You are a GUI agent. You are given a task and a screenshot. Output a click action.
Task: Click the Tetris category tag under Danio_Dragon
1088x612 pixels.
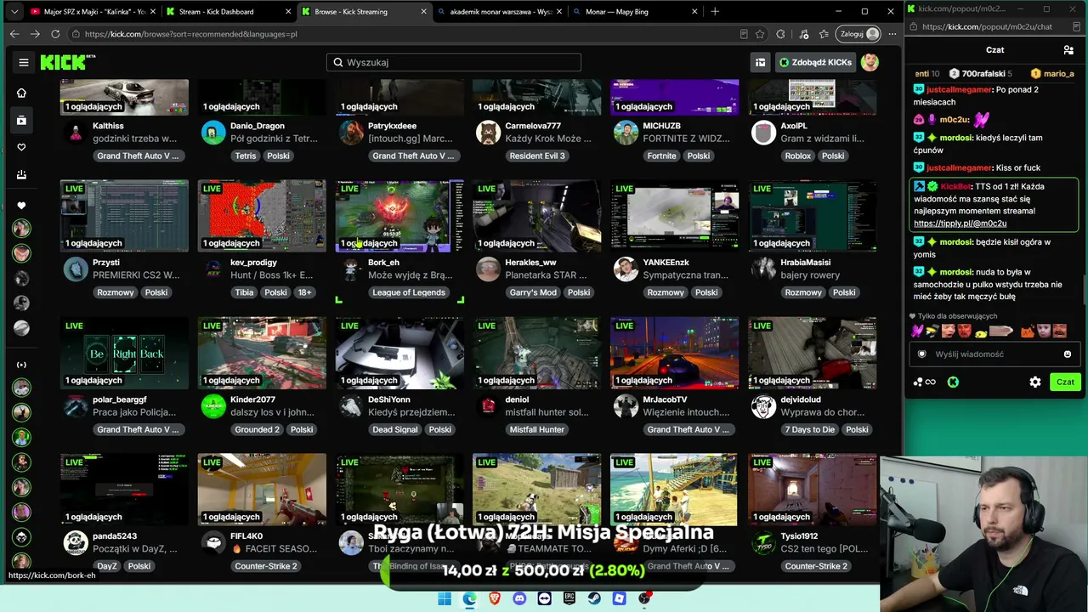(245, 156)
